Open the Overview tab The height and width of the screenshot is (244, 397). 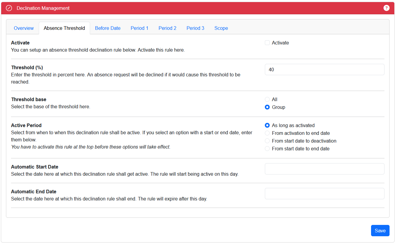tap(24, 28)
